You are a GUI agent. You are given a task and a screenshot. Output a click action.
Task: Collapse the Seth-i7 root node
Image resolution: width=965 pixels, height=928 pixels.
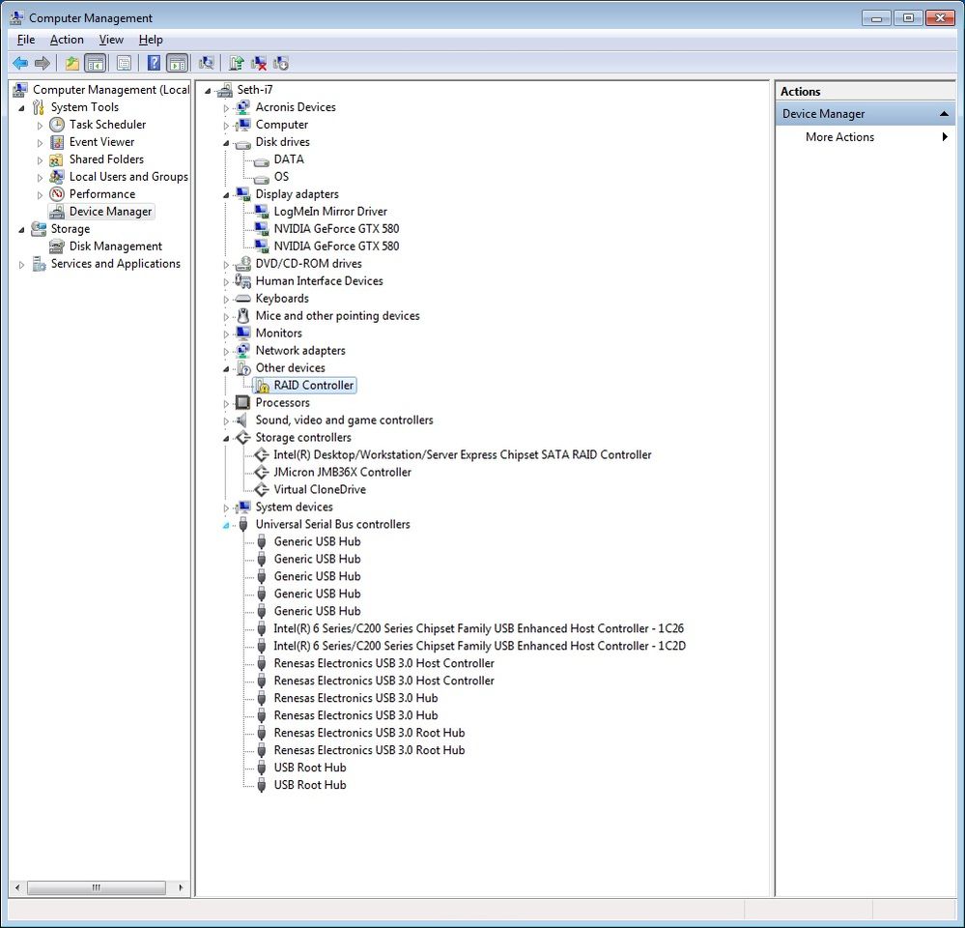[208, 91]
